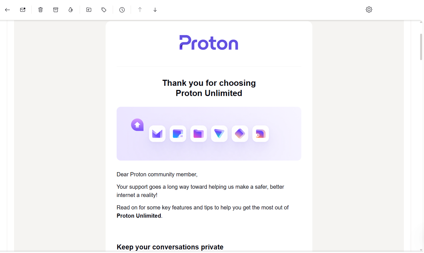
Task: Select the Proton VPN icon in the banner
Action: point(219,134)
